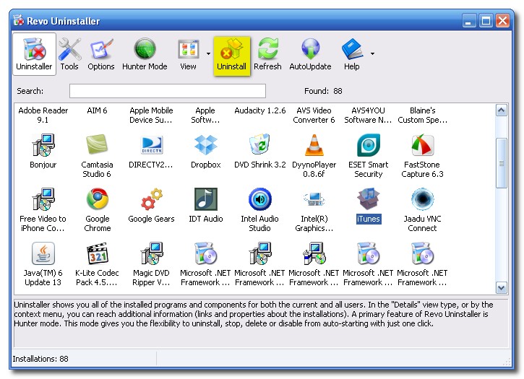Click the Help toolbar icon

click(x=351, y=54)
